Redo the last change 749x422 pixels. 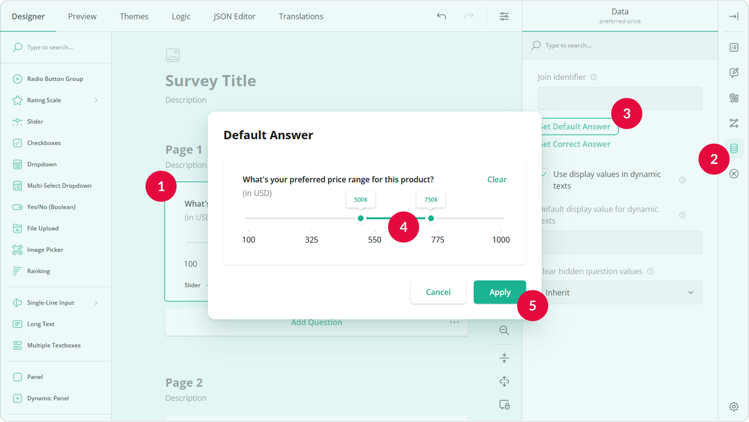[469, 16]
